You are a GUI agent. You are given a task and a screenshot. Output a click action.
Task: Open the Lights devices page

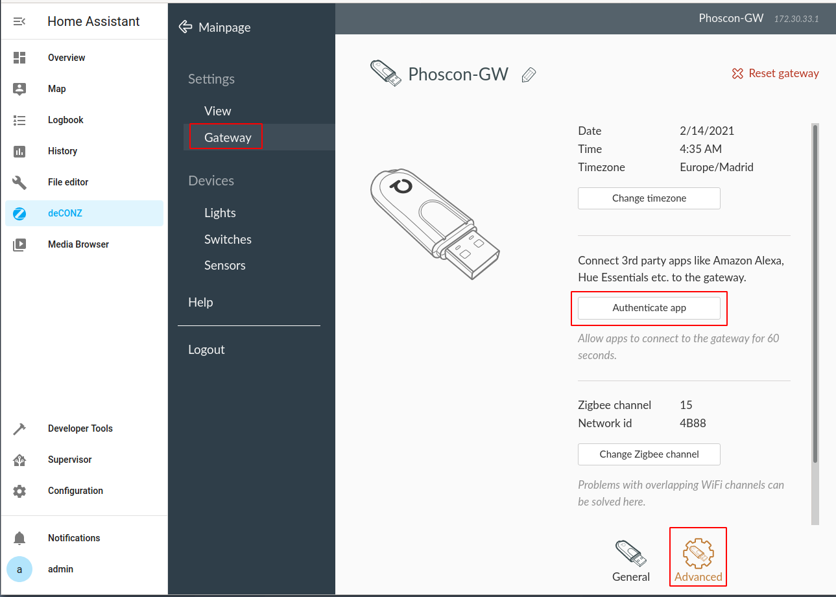[x=220, y=213]
